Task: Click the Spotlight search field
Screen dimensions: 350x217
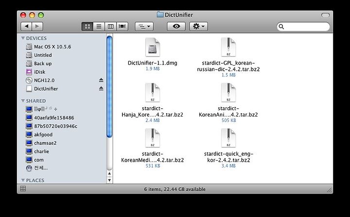Action: point(303,27)
